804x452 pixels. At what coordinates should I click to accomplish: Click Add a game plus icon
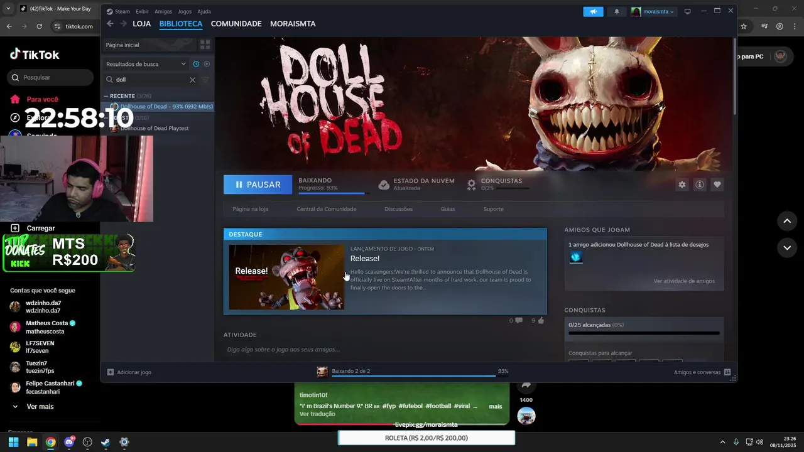click(111, 372)
